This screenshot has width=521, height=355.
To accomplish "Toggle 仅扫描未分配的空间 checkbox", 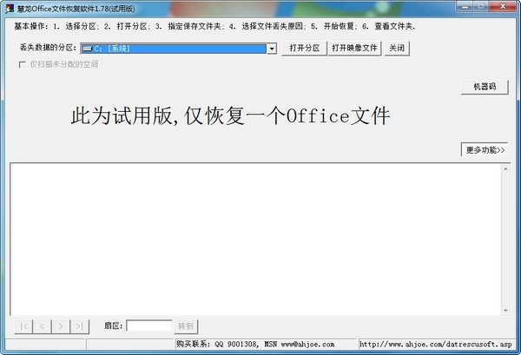I will point(23,64).
